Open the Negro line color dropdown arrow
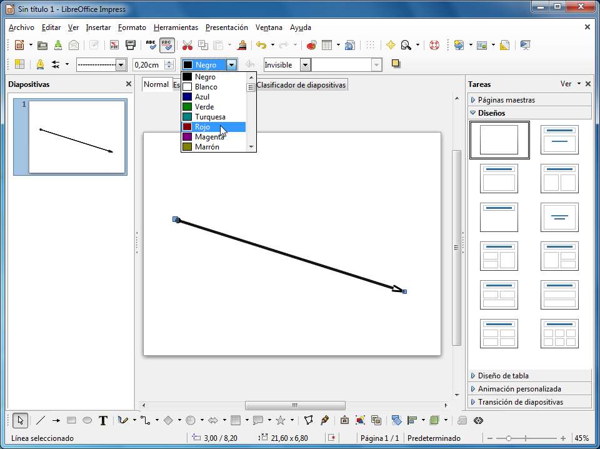Viewport: 600px width, 449px height. click(x=232, y=65)
